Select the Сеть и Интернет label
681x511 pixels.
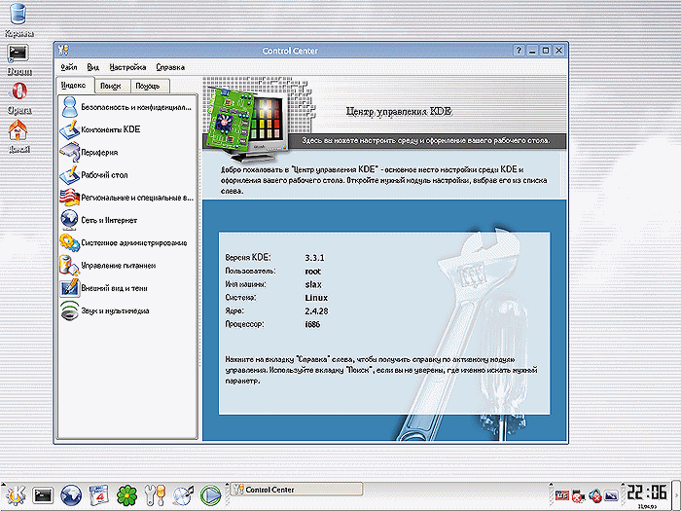coord(109,220)
